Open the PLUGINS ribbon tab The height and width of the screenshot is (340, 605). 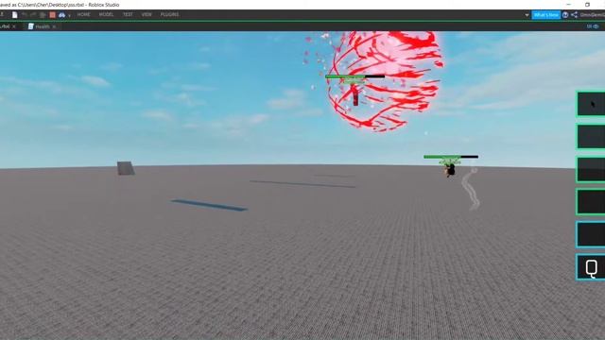pos(169,15)
